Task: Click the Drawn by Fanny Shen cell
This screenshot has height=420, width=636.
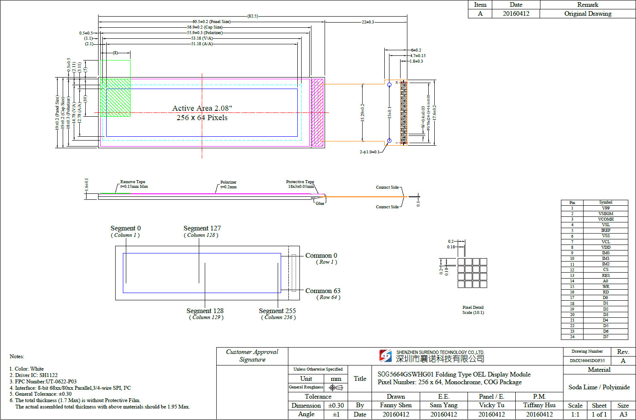Action: tap(395, 405)
